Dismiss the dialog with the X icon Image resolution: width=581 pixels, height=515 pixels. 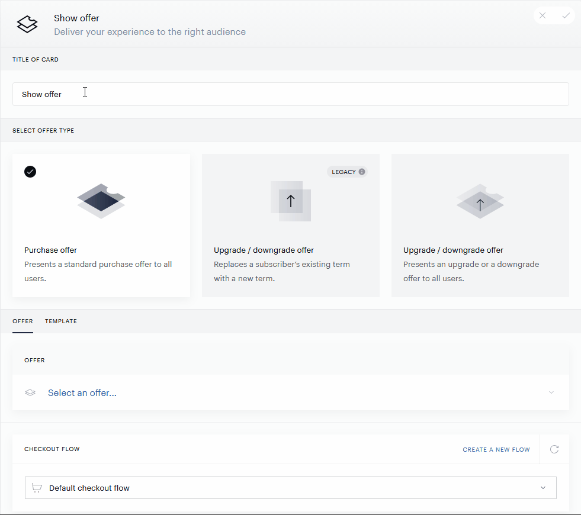pyautogui.click(x=543, y=15)
